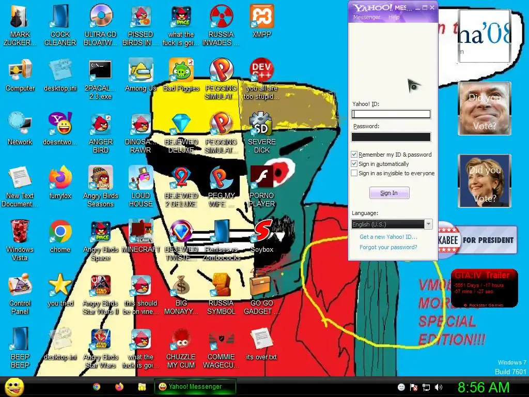The height and width of the screenshot is (397, 529).
Task: Enable Sign in as invisible to everyone
Action: point(354,173)
